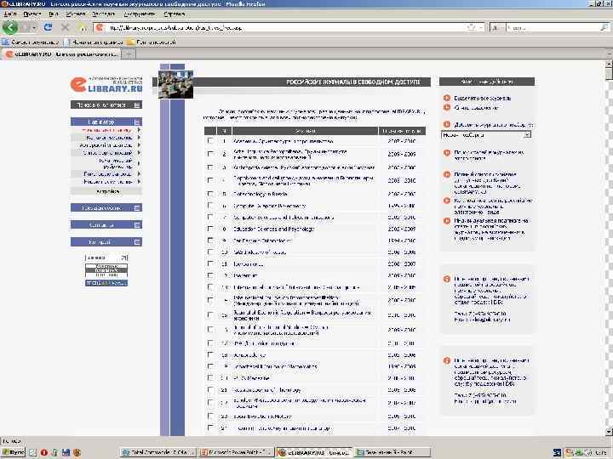Tick checkbox for journal row 9
613x459 pixels.
pyautogui.click(x=210, y=241)
